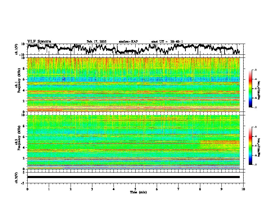Click the "ch.1(V)" axis label
Screen dimensions: 274x212
(17, 49)
